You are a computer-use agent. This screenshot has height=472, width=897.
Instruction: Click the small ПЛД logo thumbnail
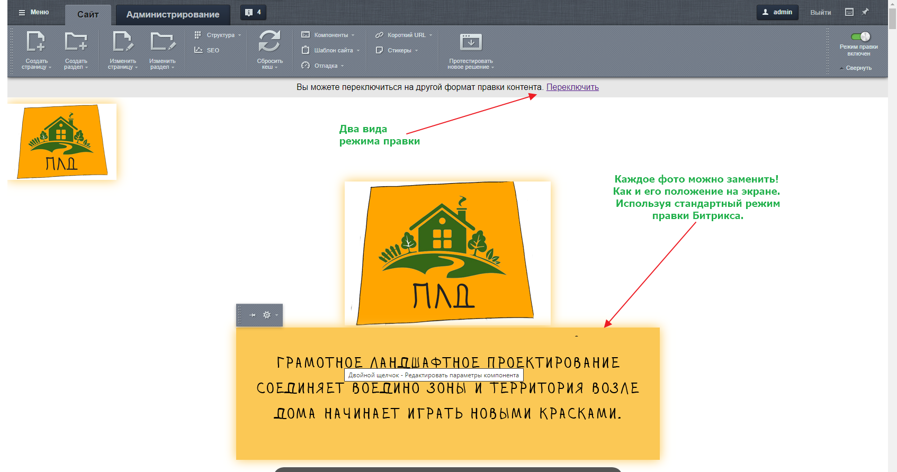(62, 142)
